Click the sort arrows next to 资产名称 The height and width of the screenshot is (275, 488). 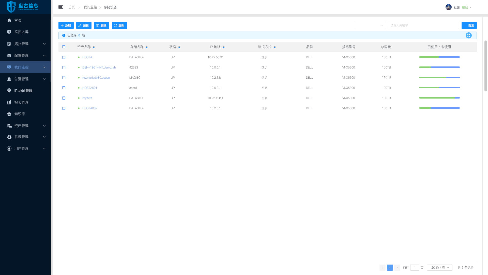point(94,47)
